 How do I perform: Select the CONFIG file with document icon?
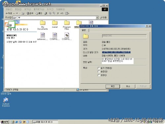pyautogui.click(x=55, y=36)
